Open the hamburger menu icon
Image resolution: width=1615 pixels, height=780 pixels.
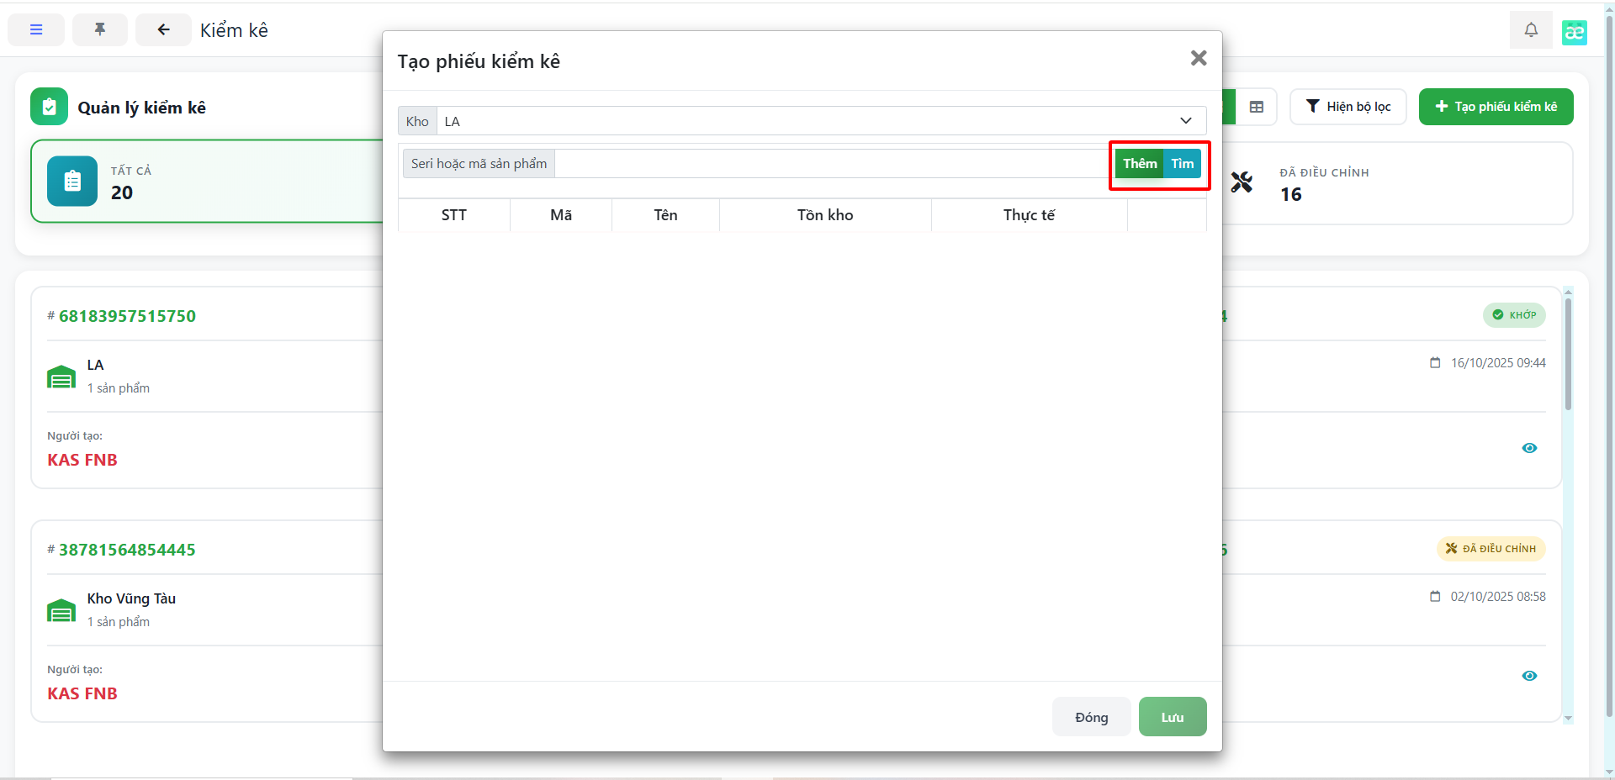(36, 29)
